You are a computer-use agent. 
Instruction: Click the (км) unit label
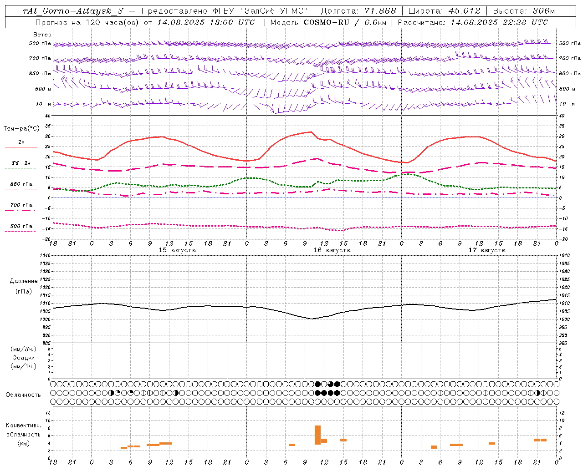click(24, 443)
